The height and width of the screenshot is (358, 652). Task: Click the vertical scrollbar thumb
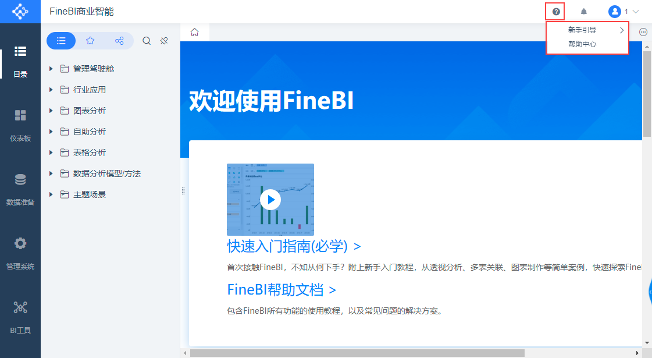point(647,94)
